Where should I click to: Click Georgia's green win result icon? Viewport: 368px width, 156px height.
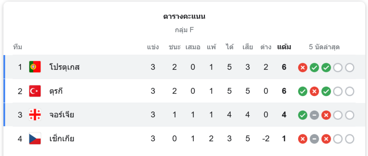coord(302,115)
